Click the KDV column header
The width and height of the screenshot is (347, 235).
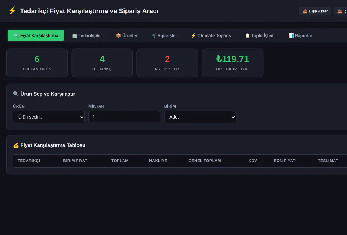pyautogui.click(x=253, y=161)
